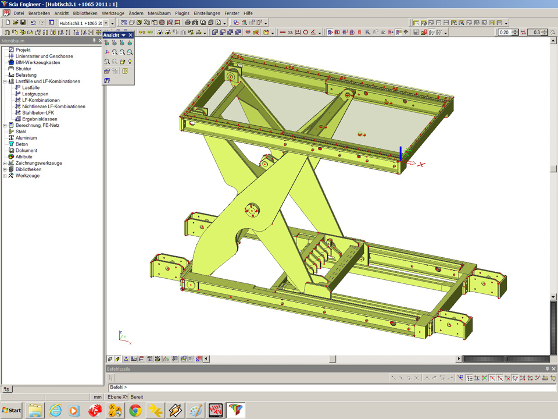Collapse Lastfälle und LF-Kombinationen node

(x=5, y=81)
